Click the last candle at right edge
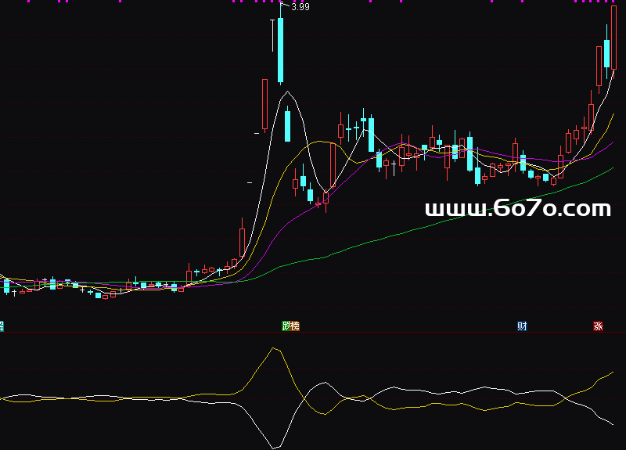Image resolution: width=626 pixels, height=450 pixels. [x=614, y=39]
